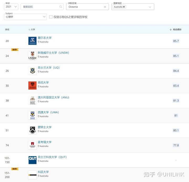Click rank 151-200 in 科廷大学 row
189x182 pixels.
pyautogui.click(x=7, y=175)
